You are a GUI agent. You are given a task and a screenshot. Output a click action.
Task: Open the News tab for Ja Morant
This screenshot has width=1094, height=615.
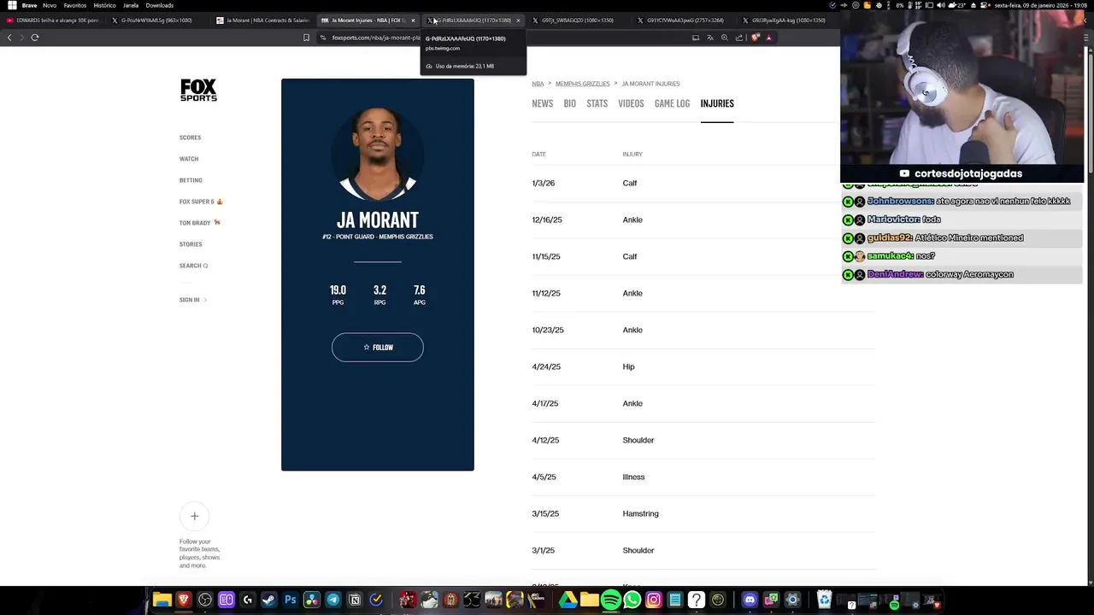pos(542,103)
